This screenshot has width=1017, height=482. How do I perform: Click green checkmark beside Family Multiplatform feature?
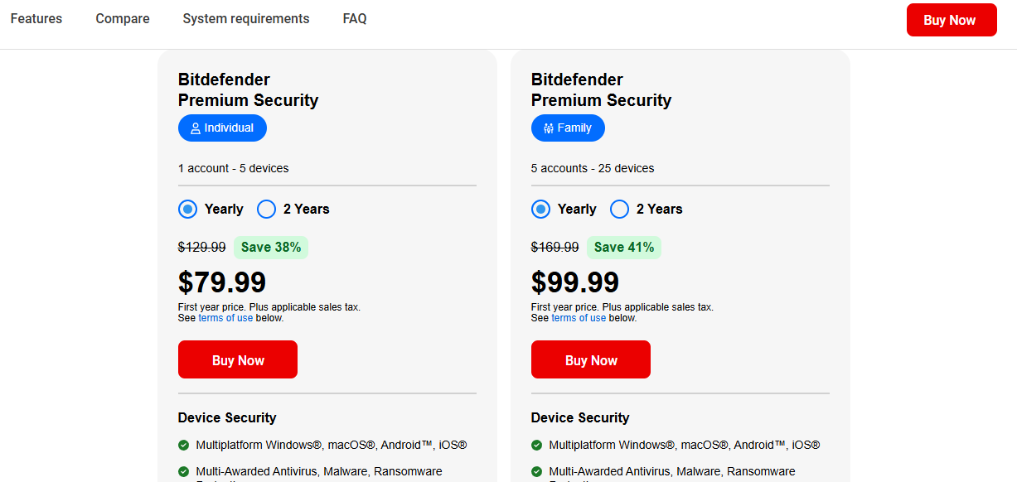pos(536,445)
